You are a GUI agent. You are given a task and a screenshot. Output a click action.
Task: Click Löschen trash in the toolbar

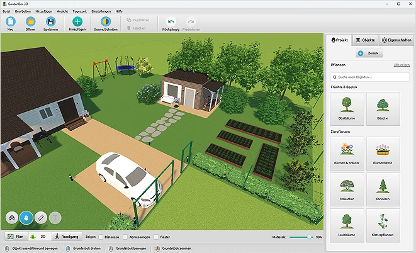136,28
